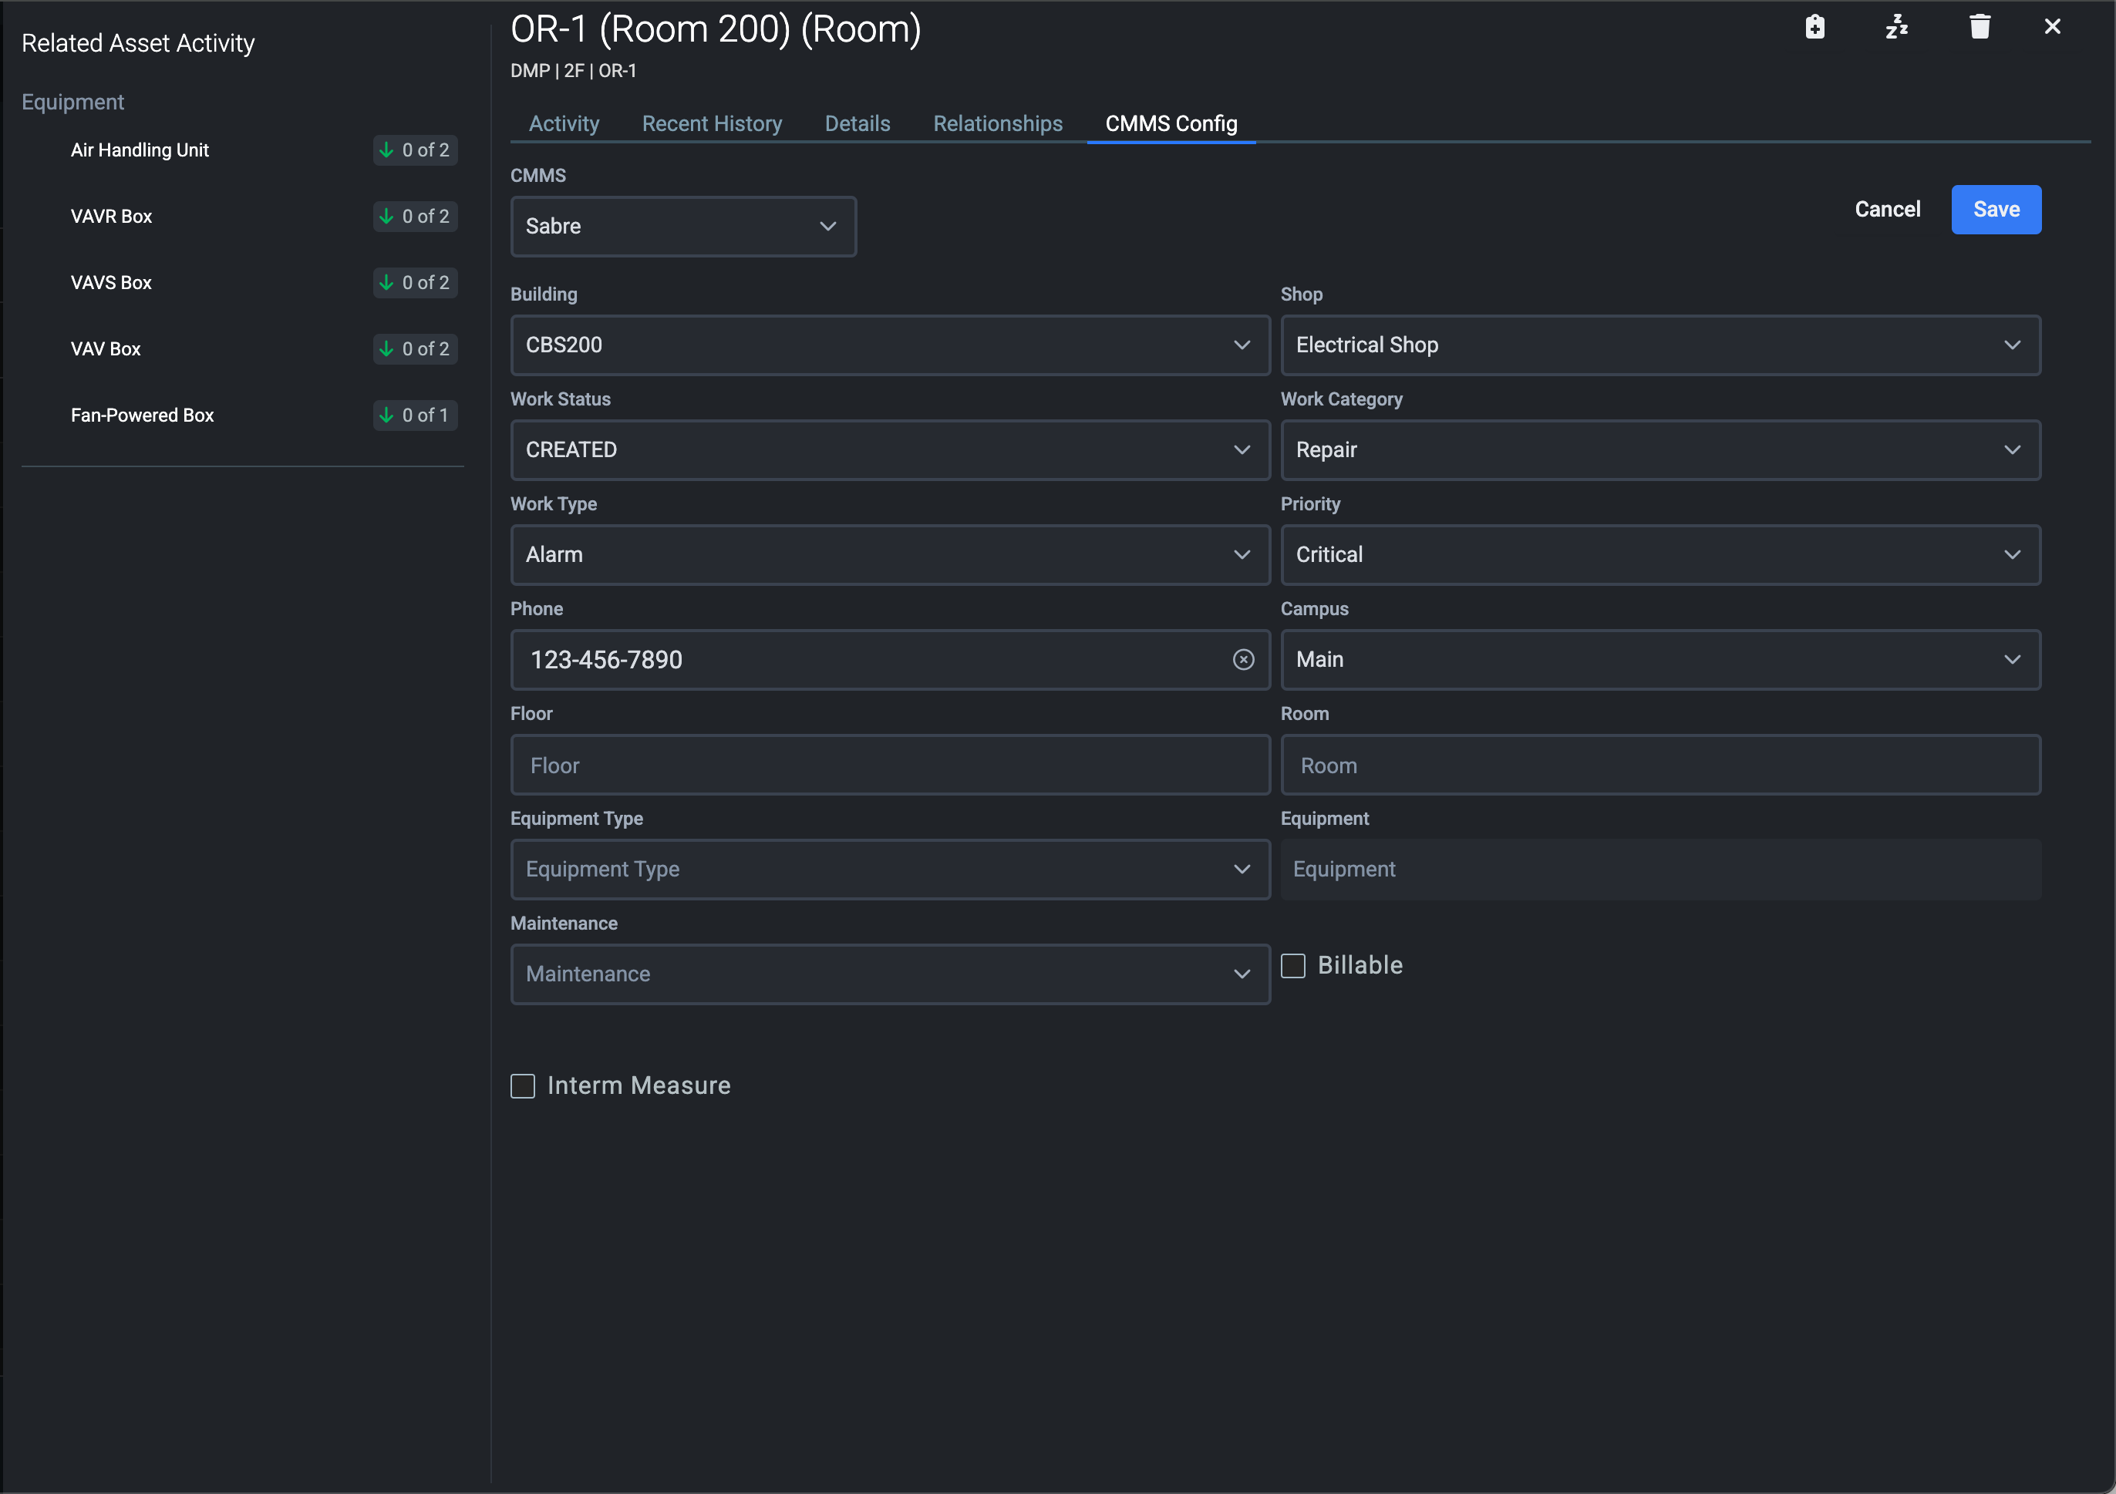Open the Recent History tab
The image size is (2116, 1494).
[712, 123]
